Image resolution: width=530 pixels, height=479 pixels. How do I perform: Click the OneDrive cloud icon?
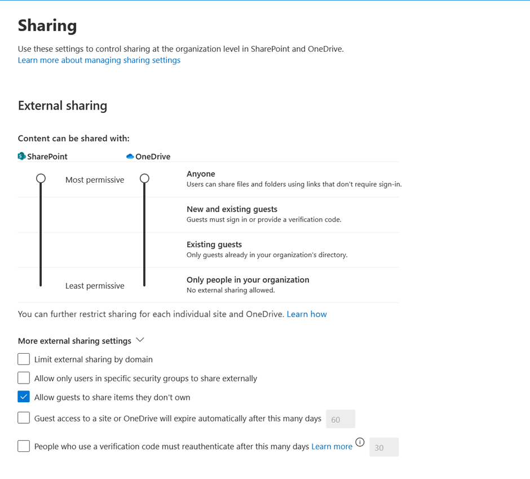tap(130, 156)
